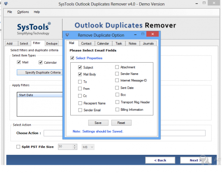Click the shield icon in Remove Duplicate Option dialog
The image size is (222, 173).
coord(67,35)
